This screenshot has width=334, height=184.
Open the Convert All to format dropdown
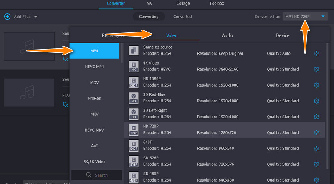click(x=305, y=17)
